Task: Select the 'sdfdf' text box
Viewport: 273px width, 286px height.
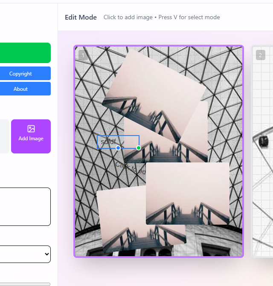Action: [x=118, y=142]
